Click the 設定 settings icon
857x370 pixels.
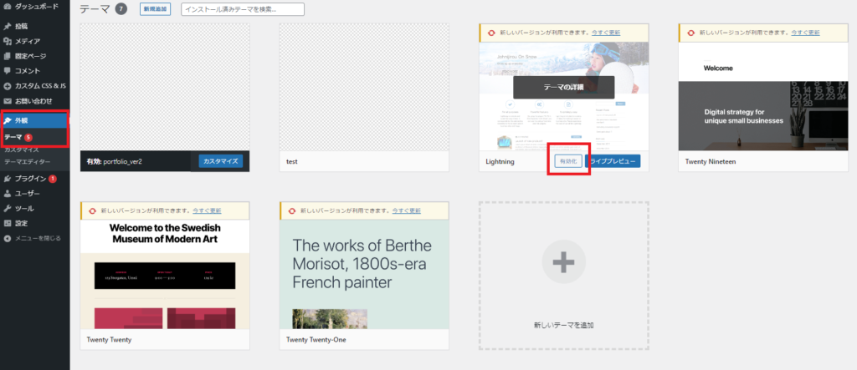[x=8, y=223]
